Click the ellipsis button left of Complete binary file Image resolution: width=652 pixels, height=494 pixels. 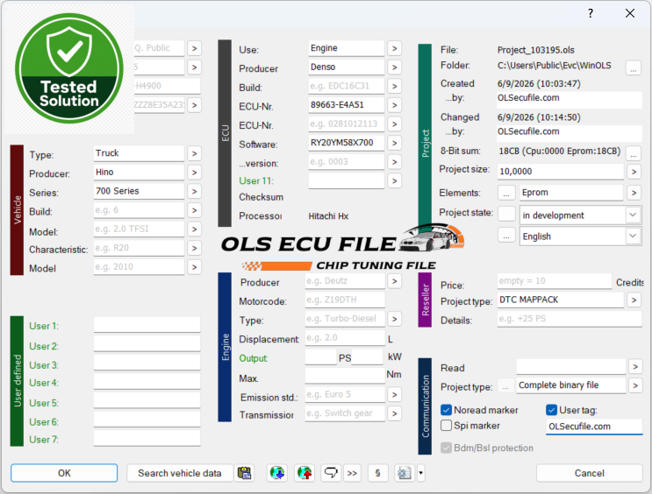pos(505,385)
